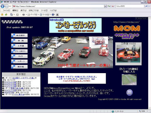The height and width of the screenshot is (113, 151).
Task: Open the Favorites star icon
Action: click(x=2, y=14)
